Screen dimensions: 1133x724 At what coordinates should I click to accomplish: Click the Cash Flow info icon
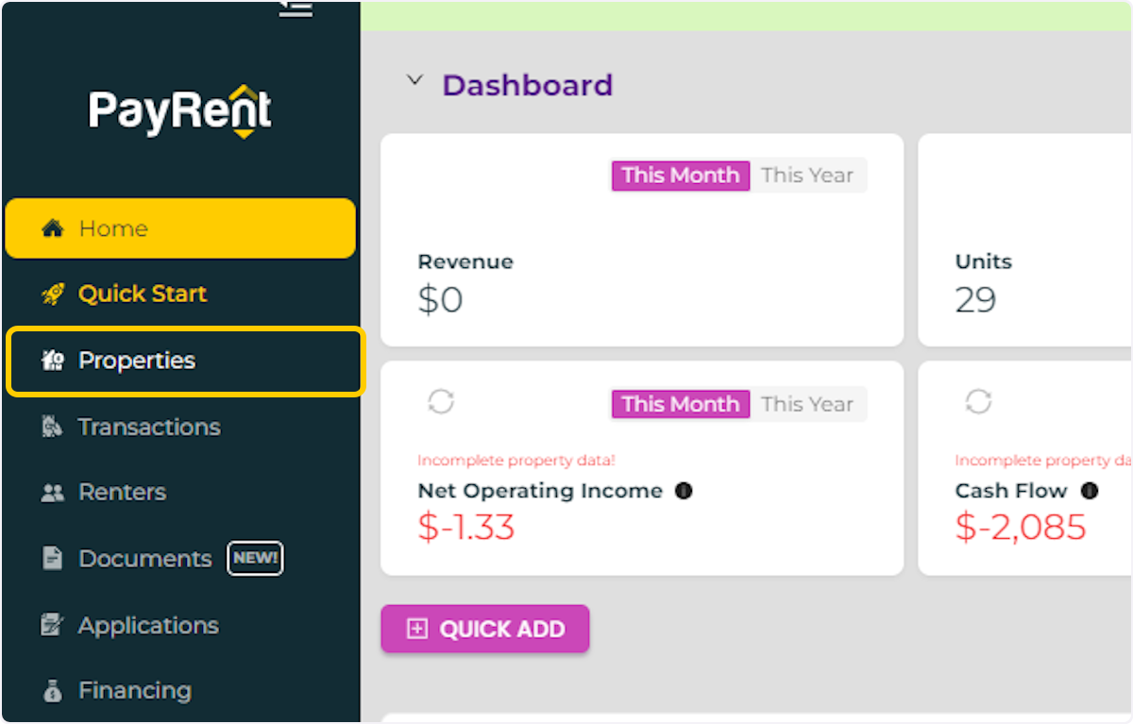pos(1089,491)
